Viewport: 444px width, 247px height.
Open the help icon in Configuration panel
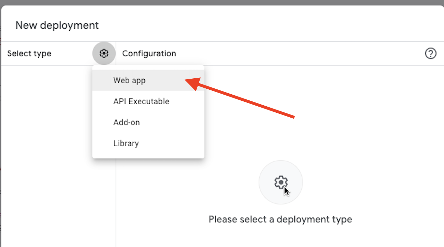click(431, 54)
